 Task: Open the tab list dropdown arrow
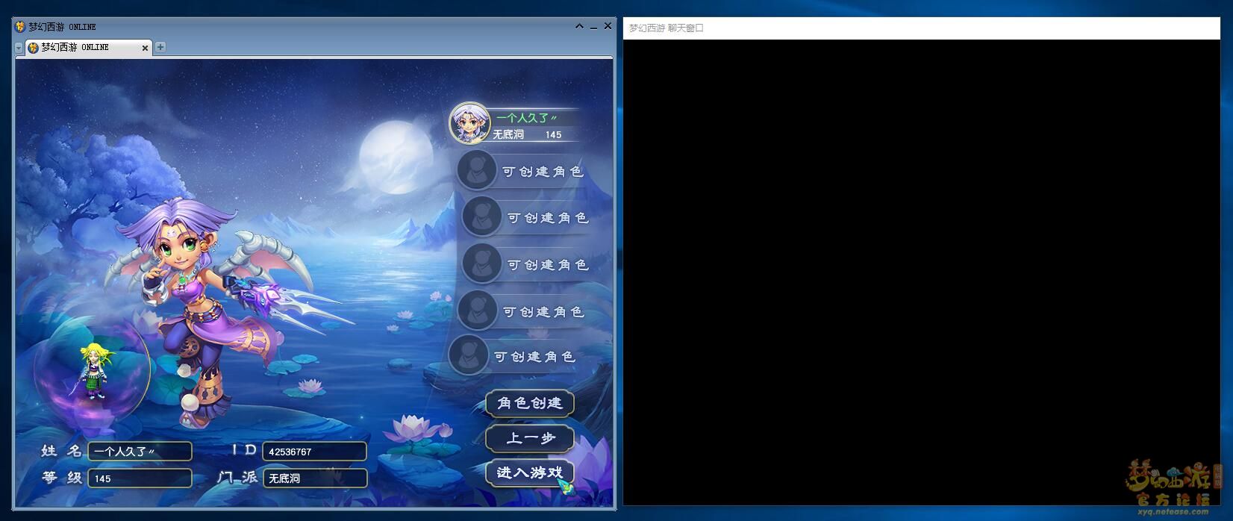(19, 48)
